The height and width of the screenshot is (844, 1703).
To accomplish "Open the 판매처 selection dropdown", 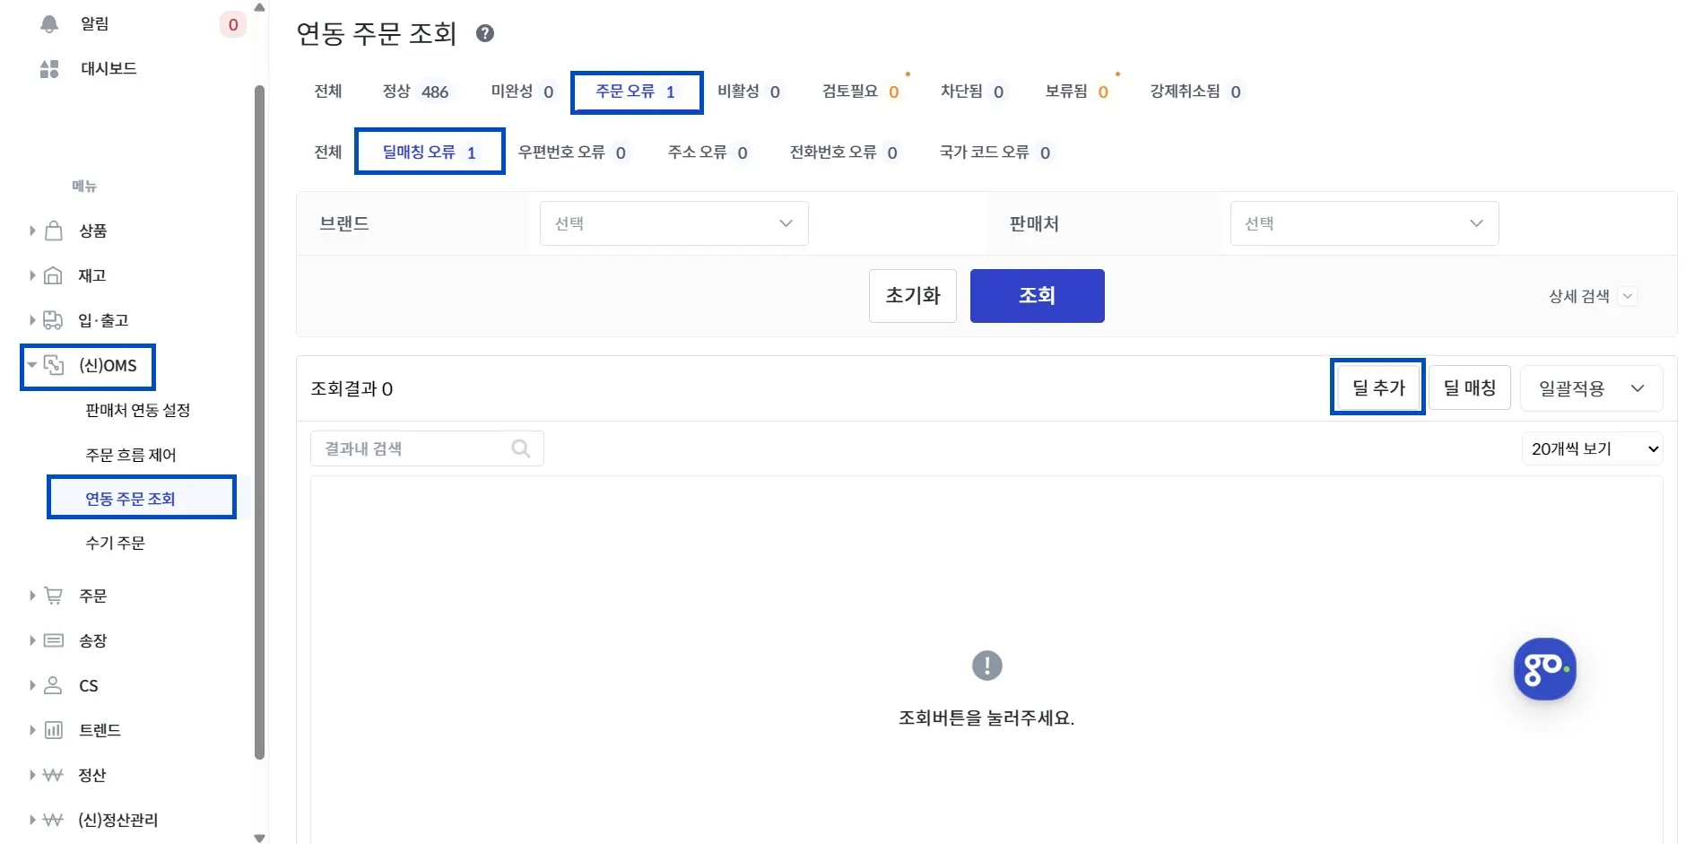I will tap(1365, 223).
